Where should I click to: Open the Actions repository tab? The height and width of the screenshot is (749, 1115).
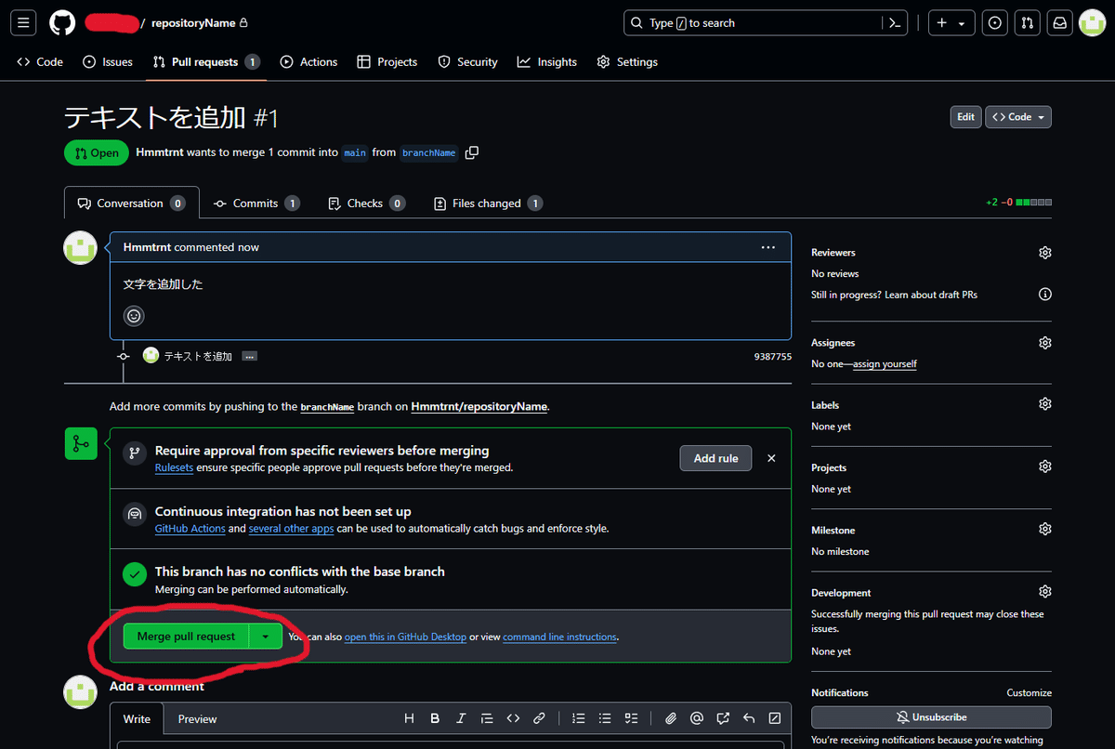[x=309, y=61]
